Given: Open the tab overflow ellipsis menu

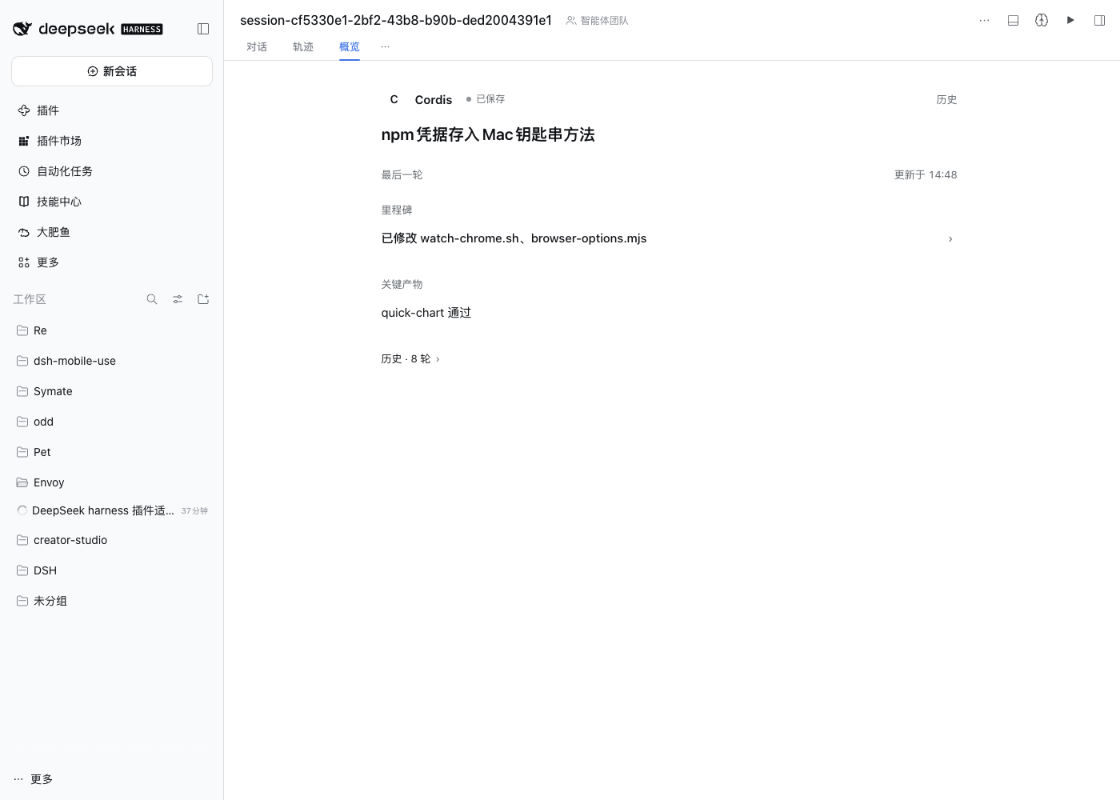Looking at the screenshot, I should pos(386,46).
